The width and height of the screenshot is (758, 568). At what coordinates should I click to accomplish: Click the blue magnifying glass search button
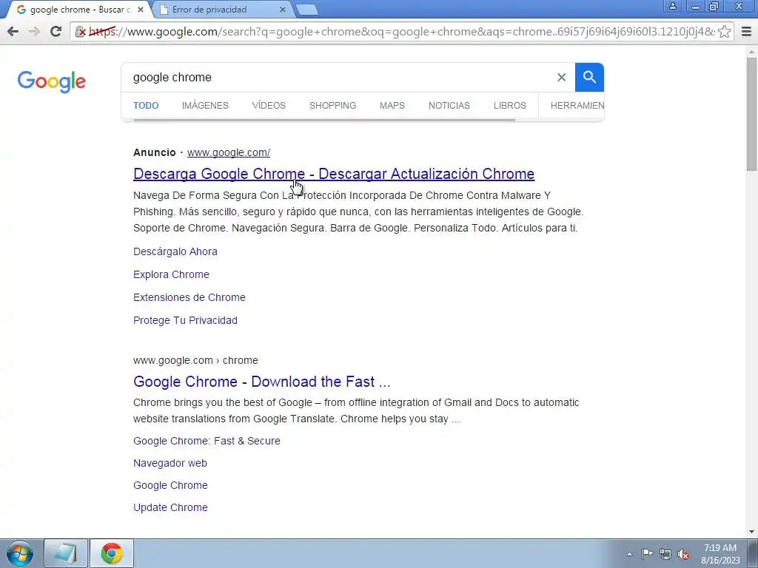[589, 77]
